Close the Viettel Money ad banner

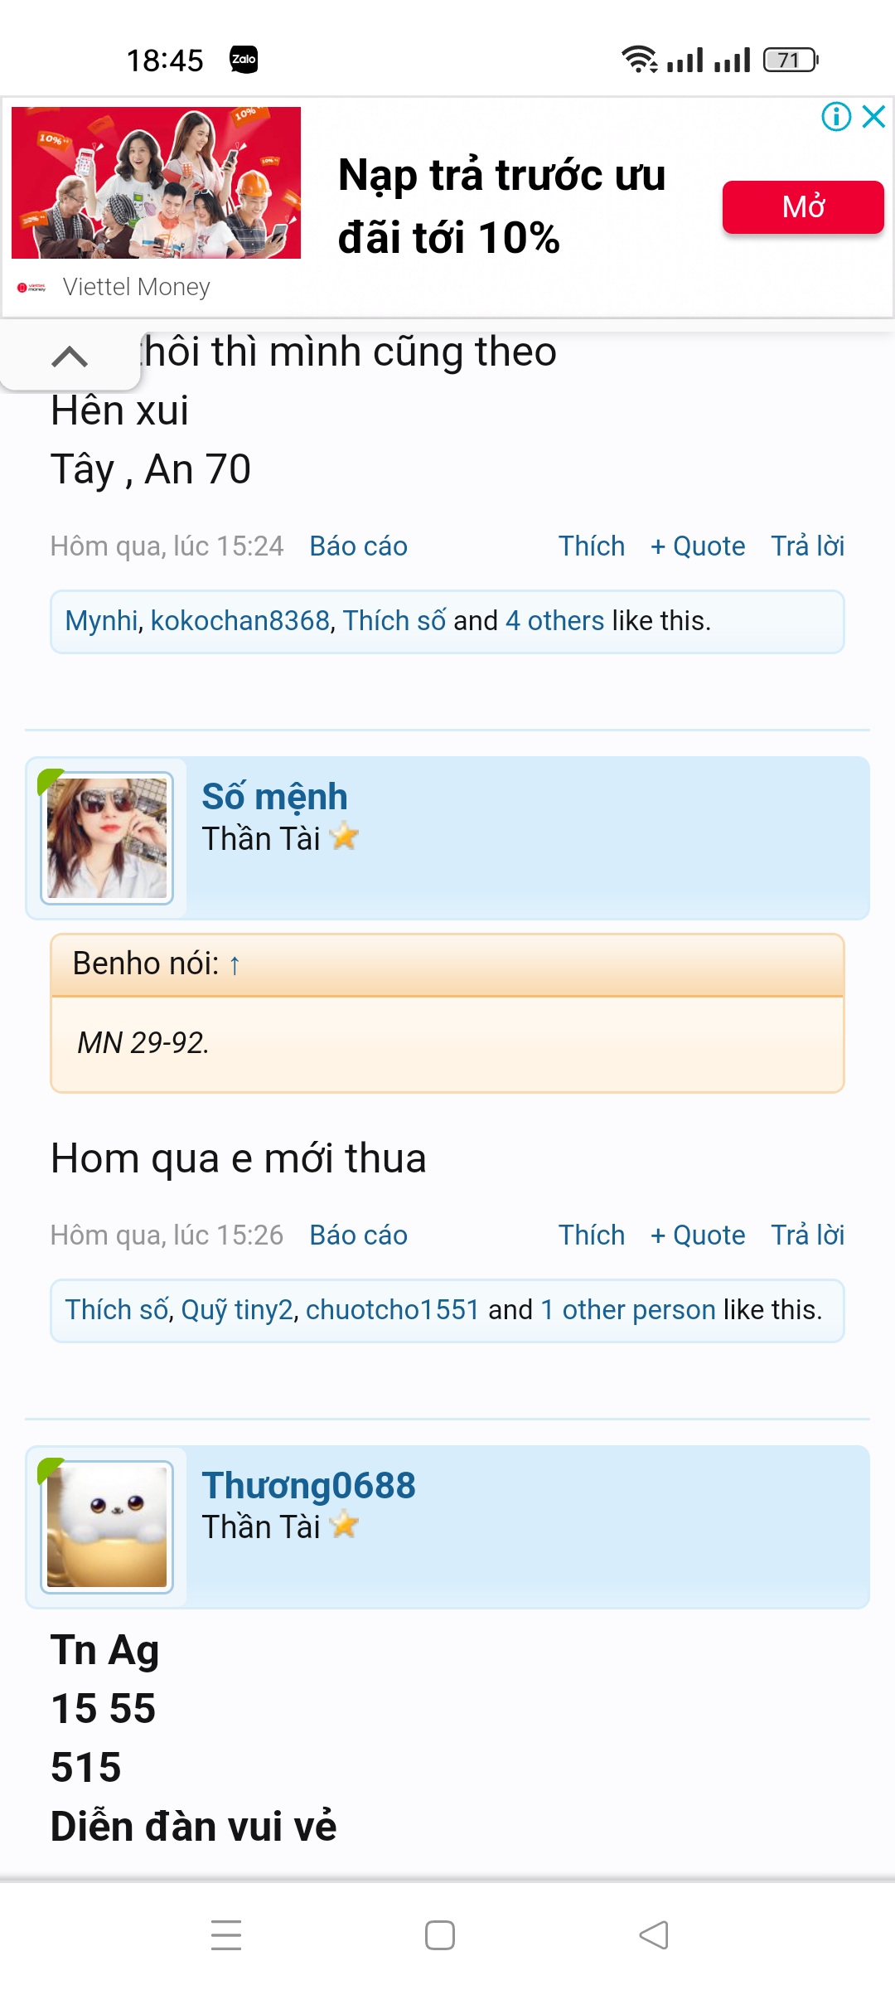pyautogui.click(x=874, y=116)
